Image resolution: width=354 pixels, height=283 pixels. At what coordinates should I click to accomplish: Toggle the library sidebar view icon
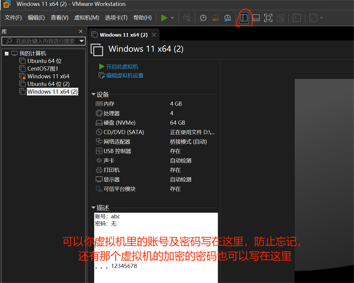click(x=244, y=18)
